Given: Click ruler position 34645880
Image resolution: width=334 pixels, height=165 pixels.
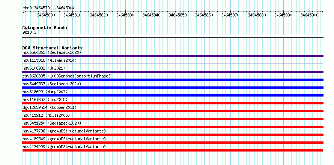Looking at the screenshot, I should [x=257, y=15].
